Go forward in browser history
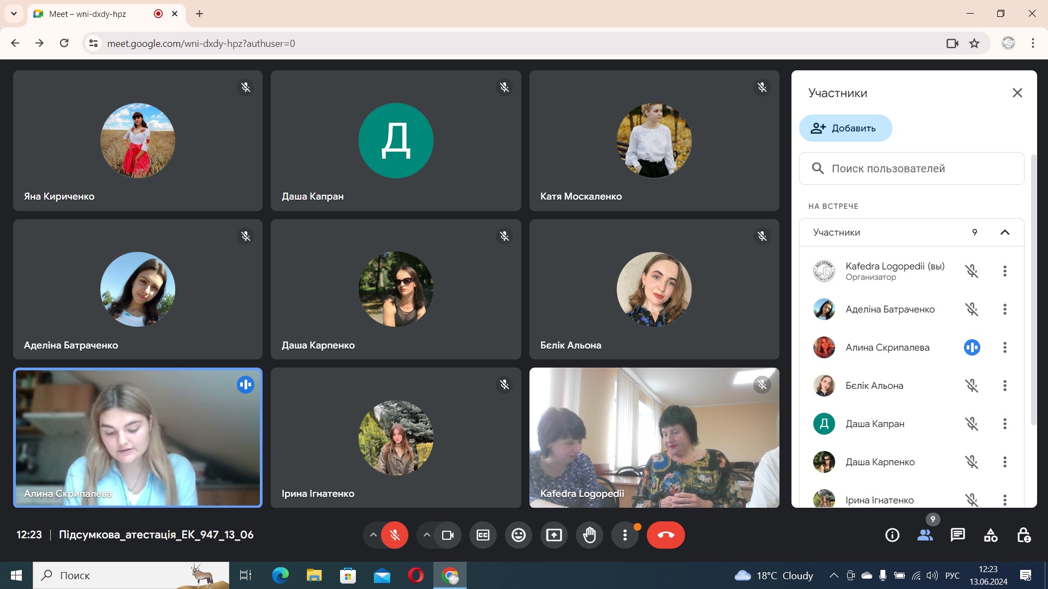 (39, 43)
